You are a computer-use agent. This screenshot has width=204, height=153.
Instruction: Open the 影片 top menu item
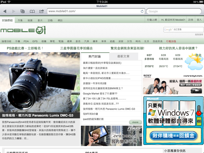[x=40, y=20]
